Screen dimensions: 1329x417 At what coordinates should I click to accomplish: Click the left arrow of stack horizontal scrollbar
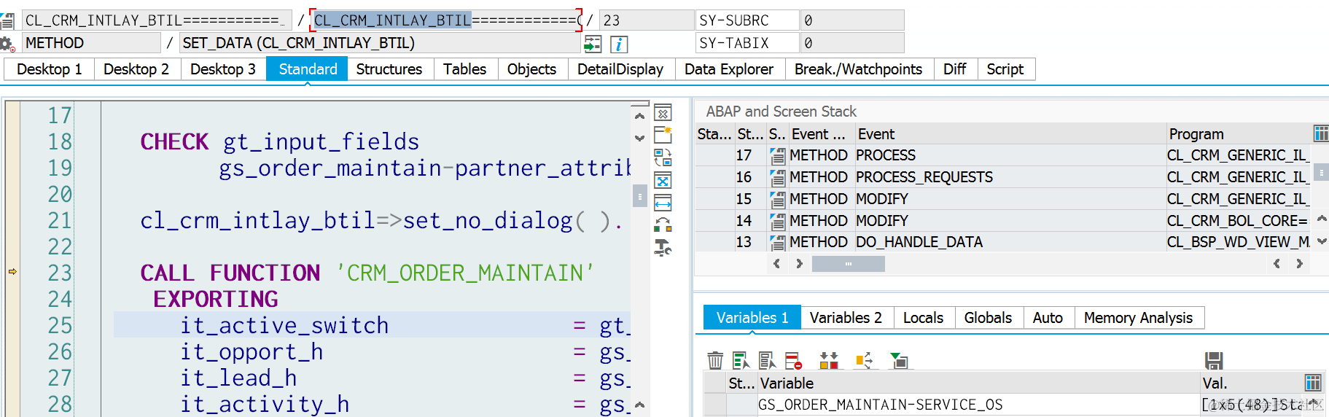pos(776,264)
